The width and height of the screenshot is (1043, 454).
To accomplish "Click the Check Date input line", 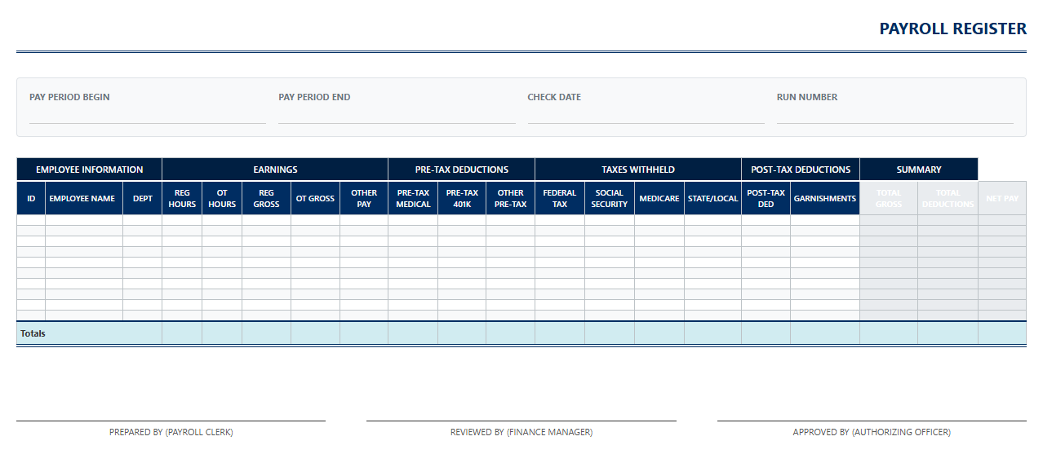I will tap(646, 115).
